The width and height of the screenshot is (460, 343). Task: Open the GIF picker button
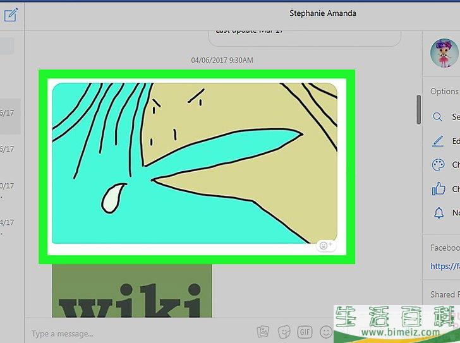(x=305, y=332)
